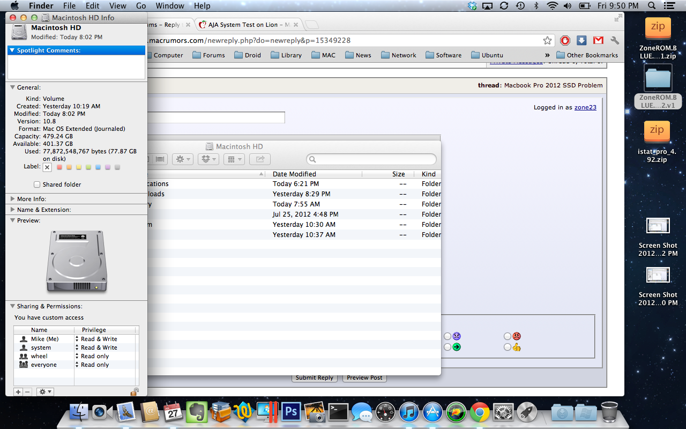Click the Time Machine menu bar icon

(x=520, y=6)
